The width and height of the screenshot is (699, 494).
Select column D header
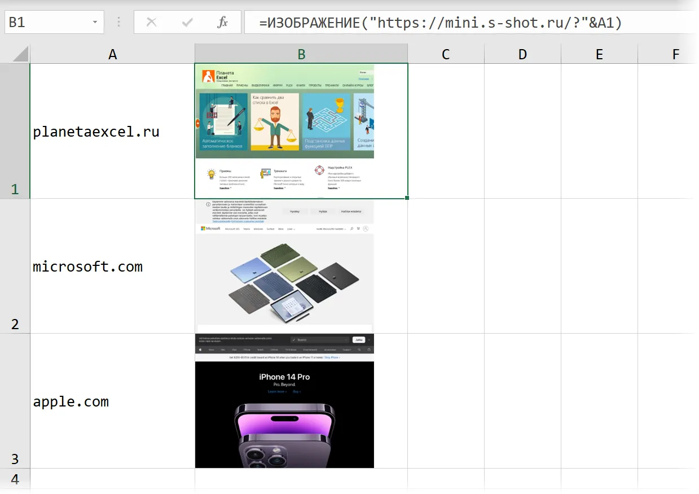tap(522, 54)
